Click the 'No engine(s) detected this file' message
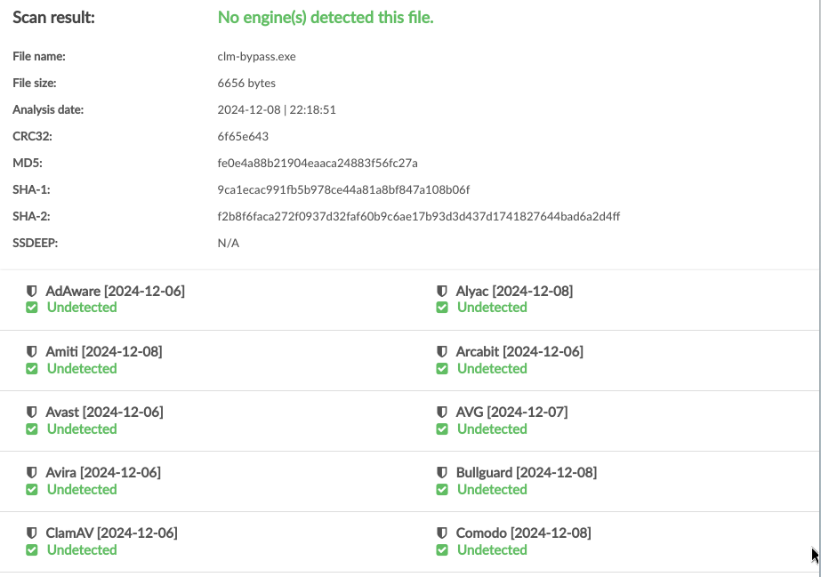821x577 pixels. 326,17
